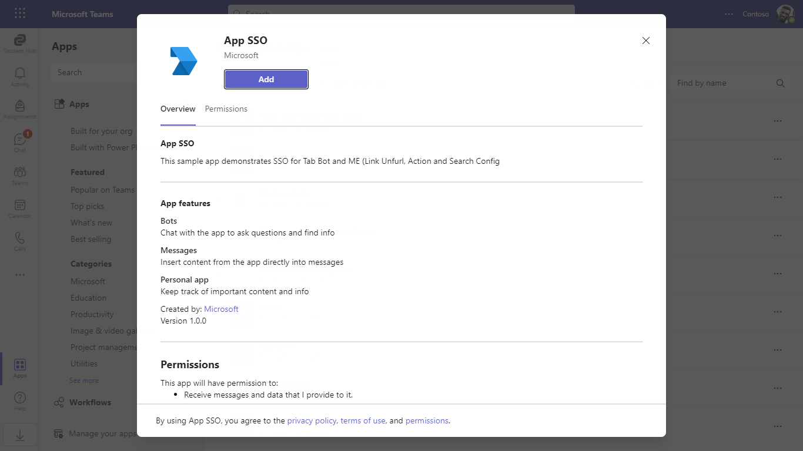This screenshot has width=803, height=451.
Task: Open the Microsoft creator link
Action: pyautogui.click(x=221, y=309)
